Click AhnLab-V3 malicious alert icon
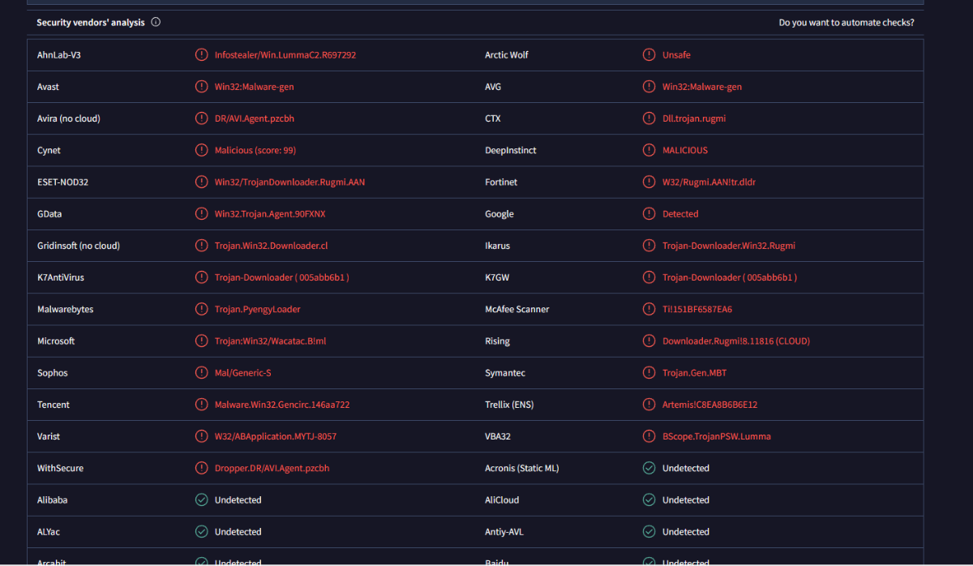The height and width of the screenshot is (566, 973). coord(202,55)
